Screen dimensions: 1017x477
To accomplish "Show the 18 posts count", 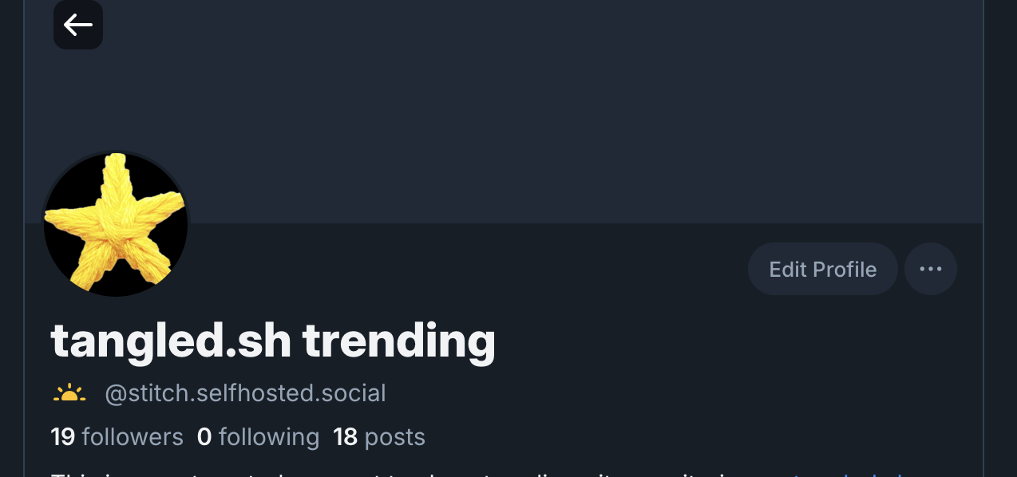I will click(x=379, y=436).
